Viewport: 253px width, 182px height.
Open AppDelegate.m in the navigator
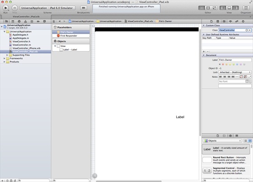coord(21,38)
